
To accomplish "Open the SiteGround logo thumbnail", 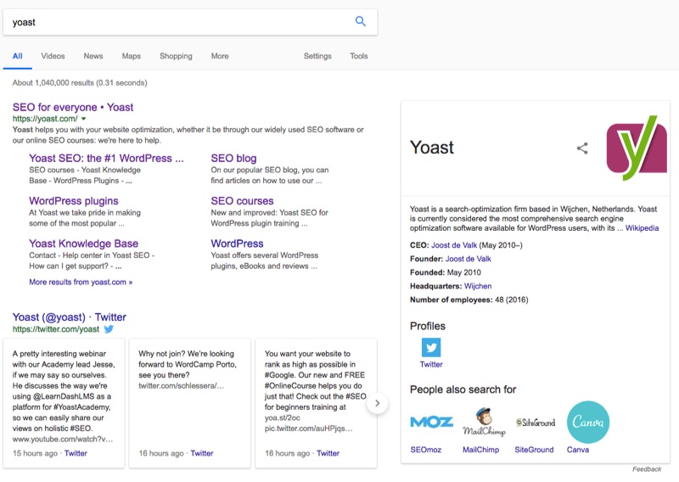I will [536, 423].
